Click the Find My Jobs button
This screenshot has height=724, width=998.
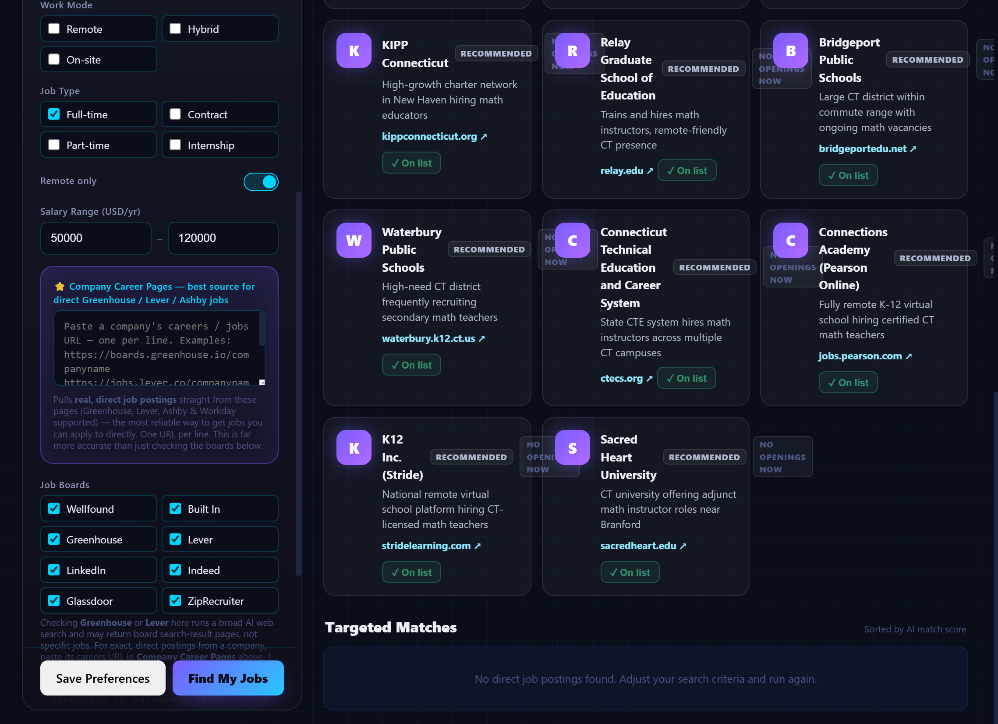click(228, 678)
